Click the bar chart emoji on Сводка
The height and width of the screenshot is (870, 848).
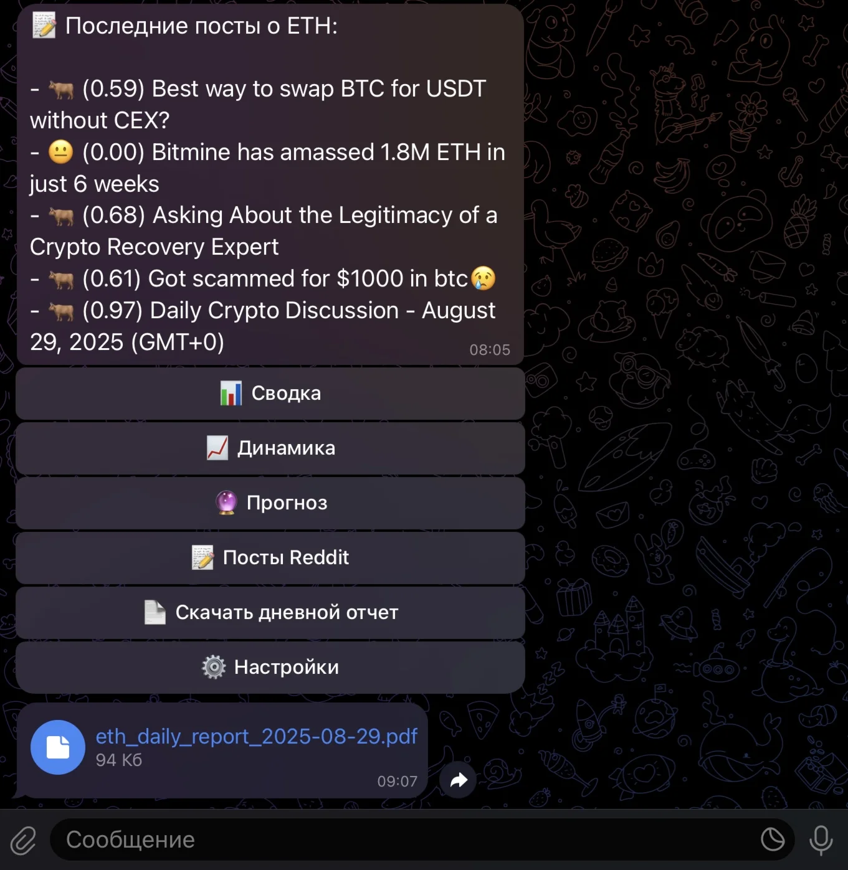click(x=231, y=394)
